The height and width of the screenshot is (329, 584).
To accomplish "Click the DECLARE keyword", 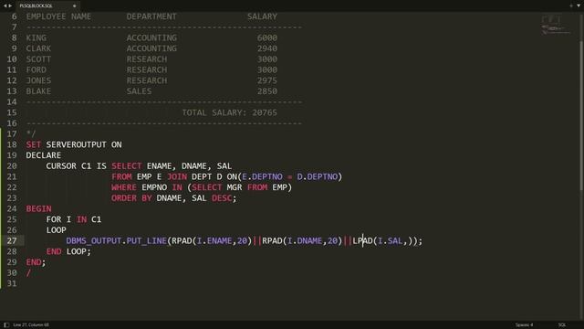I will (x=44, y=155).
